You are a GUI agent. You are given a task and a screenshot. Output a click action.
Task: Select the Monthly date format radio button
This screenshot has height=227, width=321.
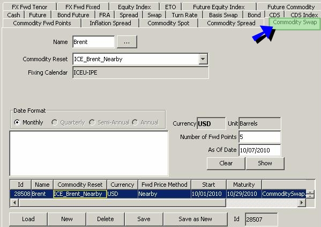point(17,122)
